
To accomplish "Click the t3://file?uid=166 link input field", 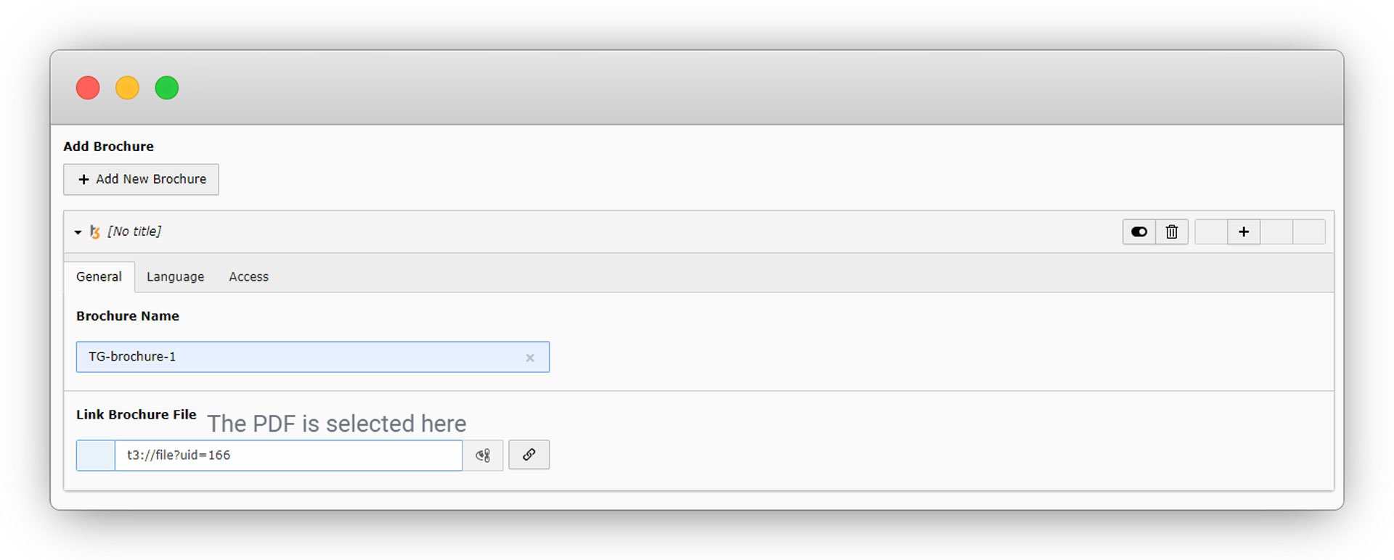I will pyautogui.click(x=288, y=456).
